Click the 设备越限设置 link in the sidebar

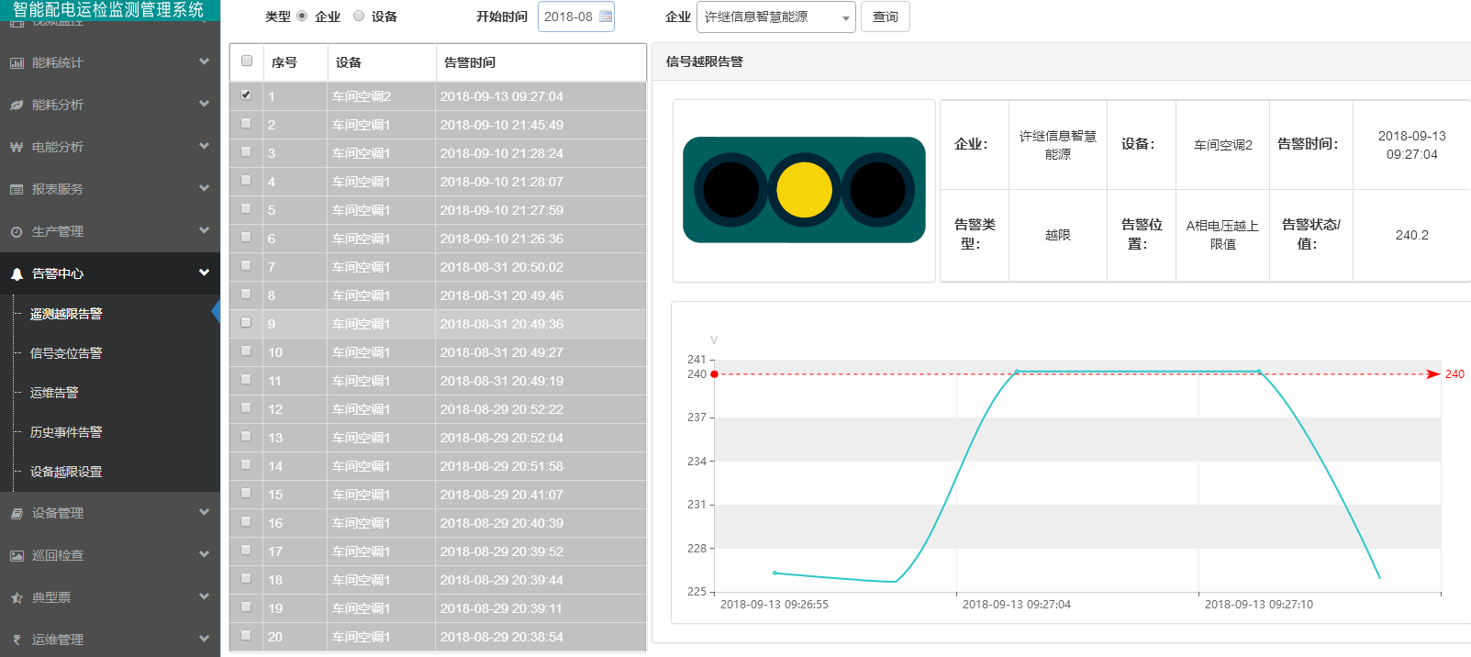coord(66,472)
